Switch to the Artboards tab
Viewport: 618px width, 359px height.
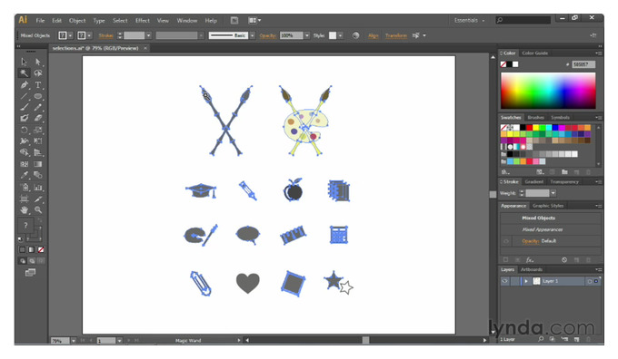pos(532,270)
